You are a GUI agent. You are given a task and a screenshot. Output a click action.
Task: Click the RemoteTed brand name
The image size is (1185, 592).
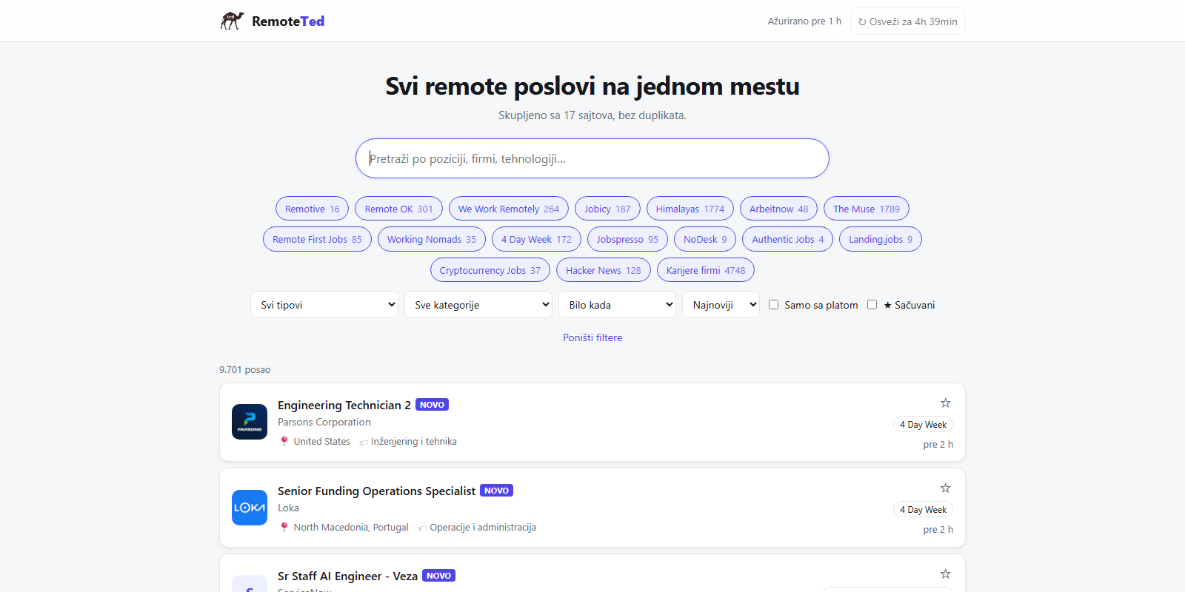coord(288,21)
